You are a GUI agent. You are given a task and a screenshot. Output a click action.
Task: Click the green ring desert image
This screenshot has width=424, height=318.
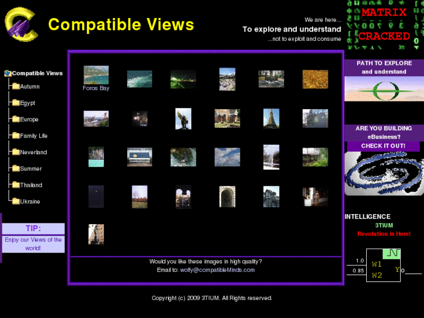tap(384, 89)
